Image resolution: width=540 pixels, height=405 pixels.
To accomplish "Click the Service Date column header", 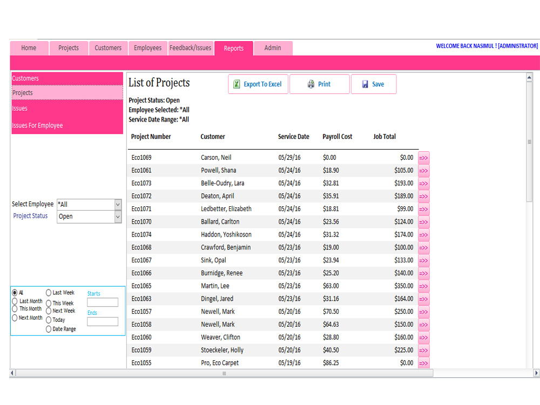I will coord(293,137).
